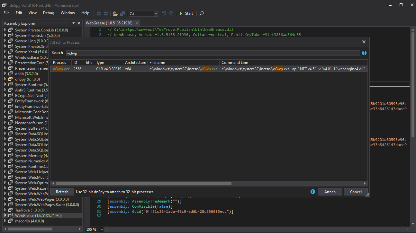This screenshot has height=233, width=416.
Task: Expand the TeeTrove assembly node
Action: click(5, 210)
